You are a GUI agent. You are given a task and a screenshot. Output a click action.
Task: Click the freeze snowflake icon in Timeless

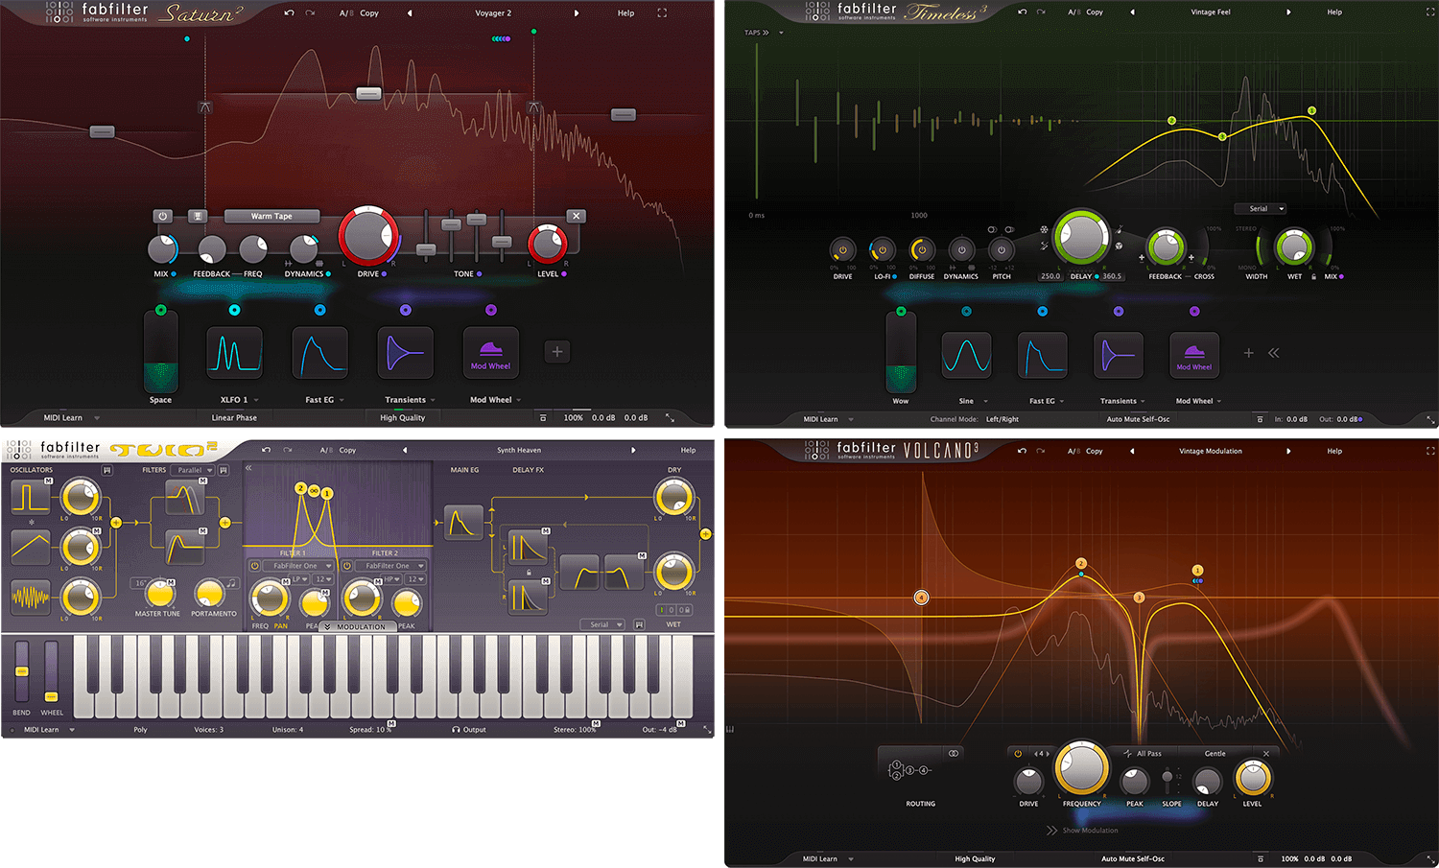point(1044,230)
